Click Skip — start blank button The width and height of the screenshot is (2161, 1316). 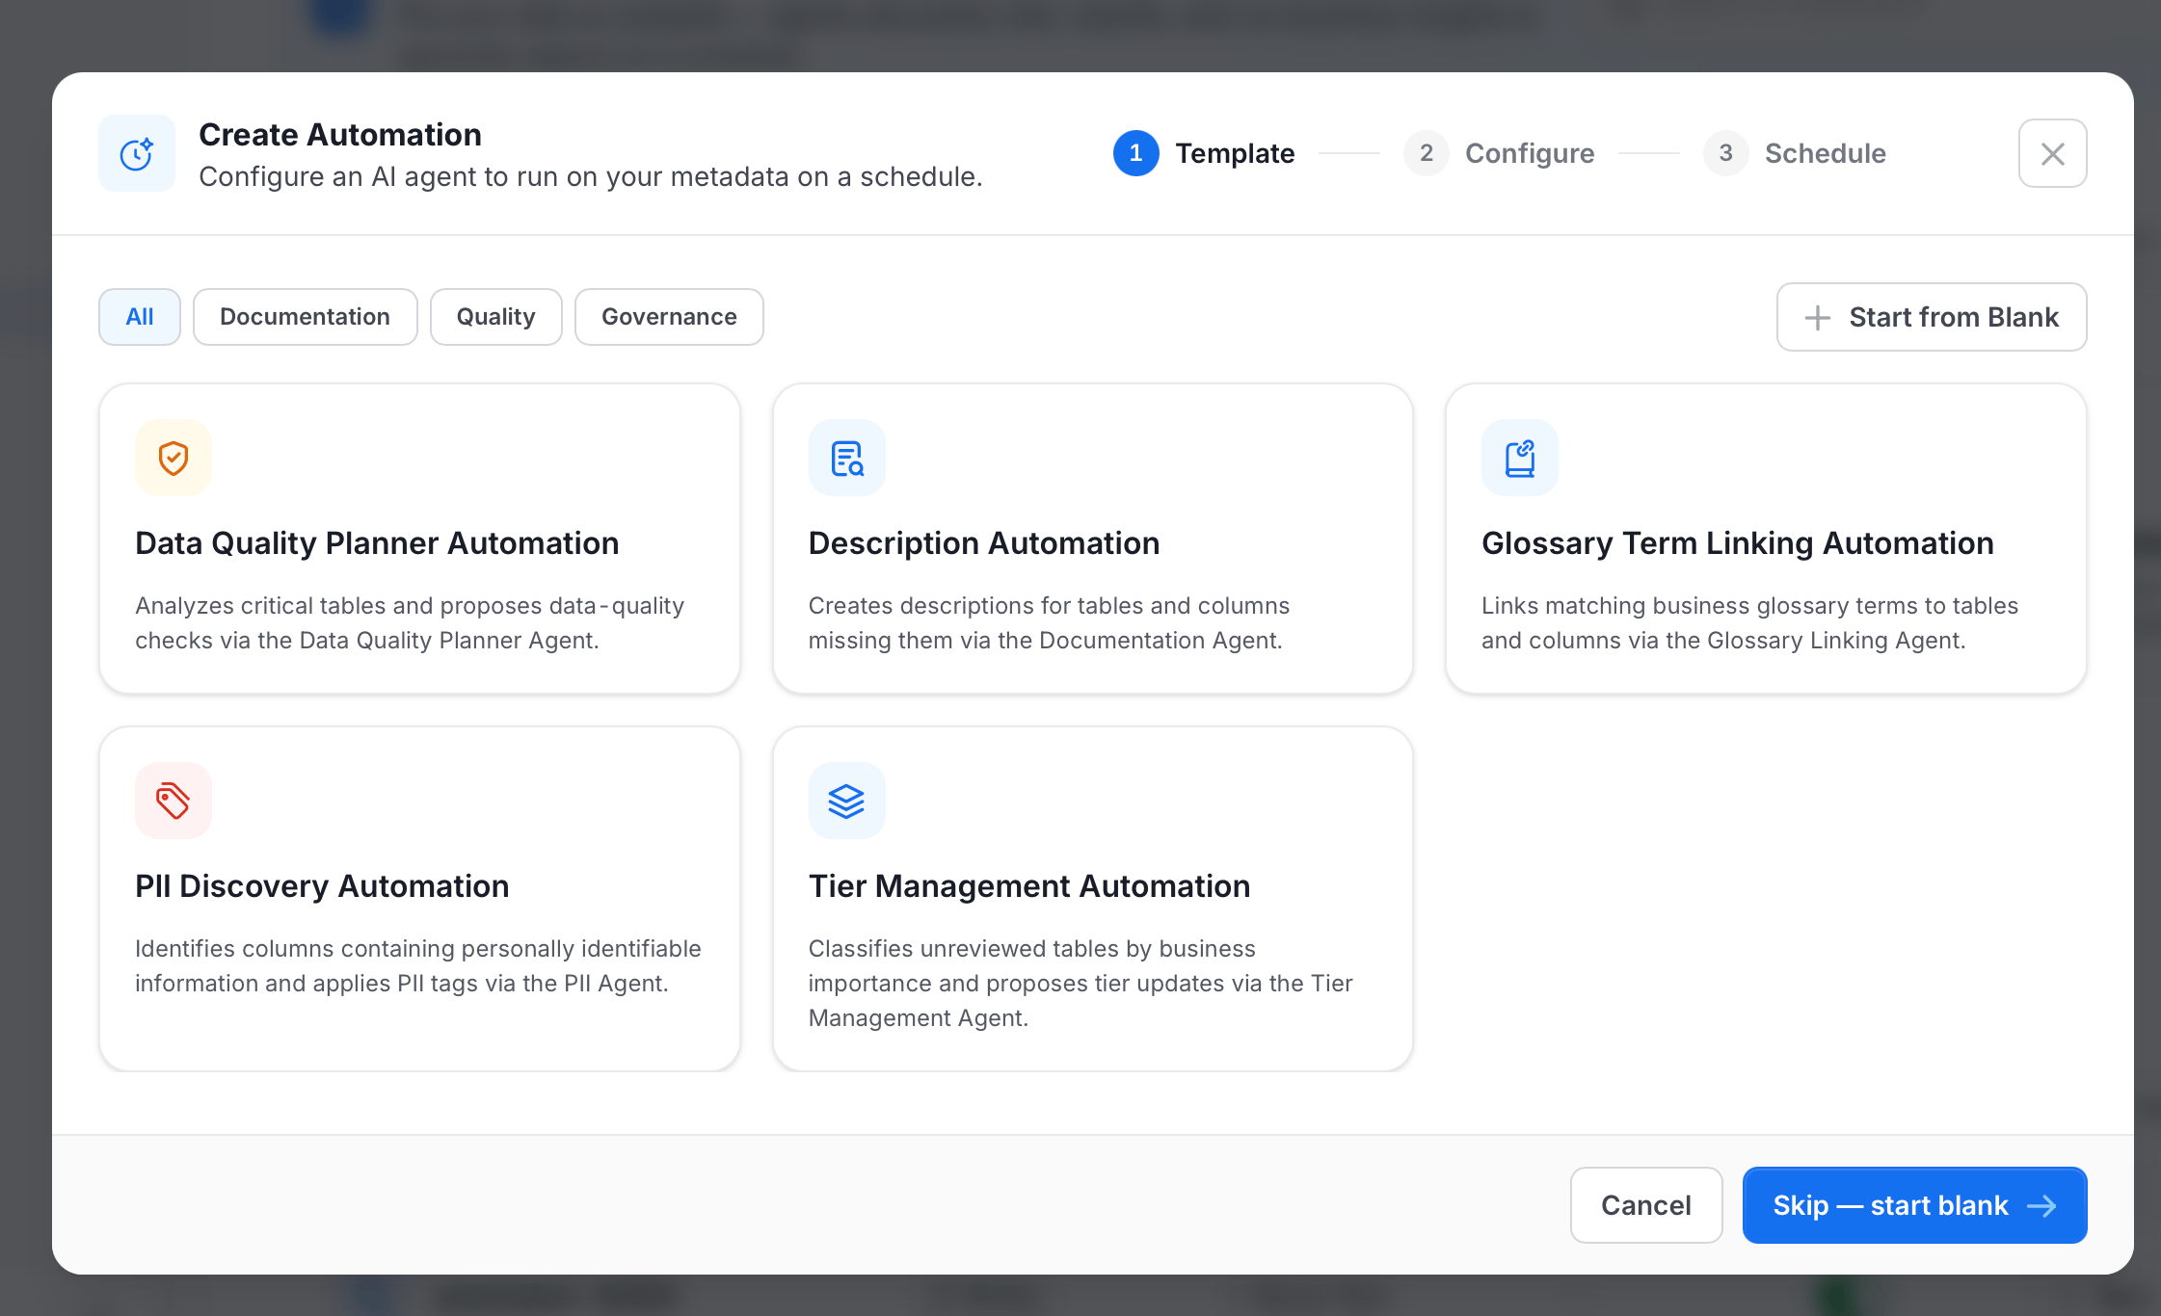(1914, 1205)
